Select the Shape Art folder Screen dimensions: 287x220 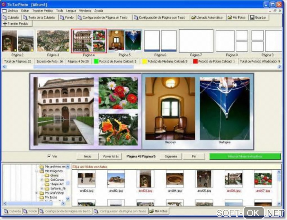coord(57,184)
